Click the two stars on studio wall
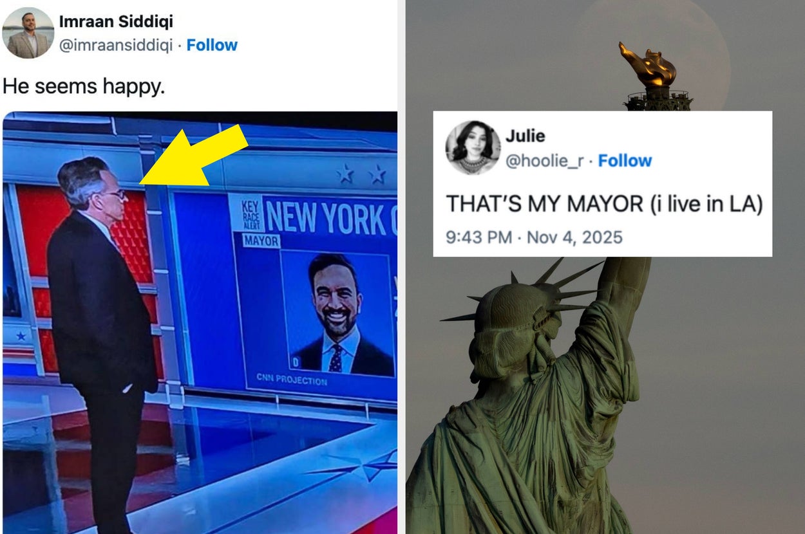Viewport: 805px width, 534px height. point(361,174)
